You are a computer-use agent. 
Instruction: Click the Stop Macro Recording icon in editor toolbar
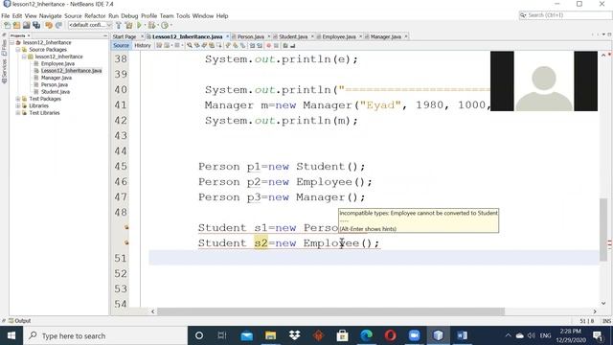click(276, 45)
